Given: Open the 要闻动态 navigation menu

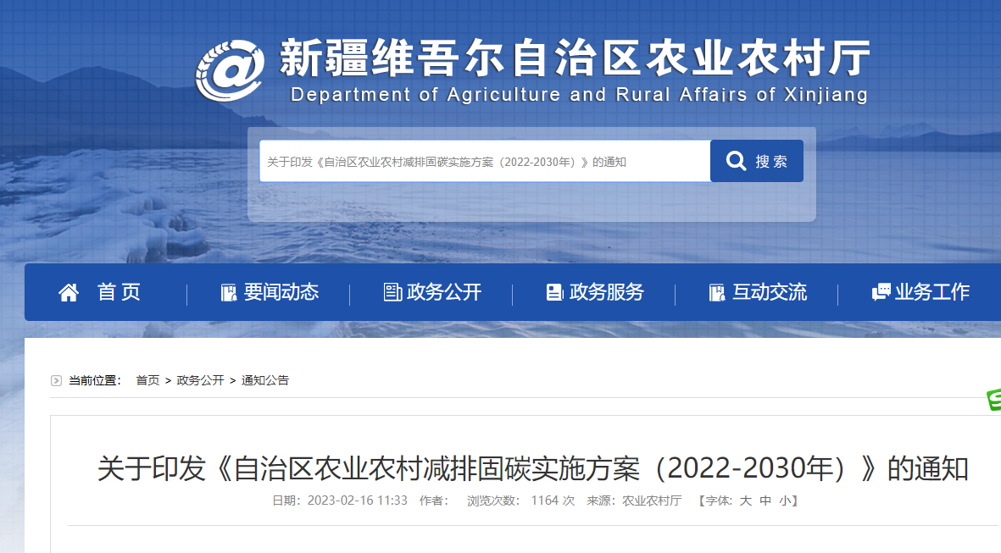Looking at the screenshot, I should [281, 292].
